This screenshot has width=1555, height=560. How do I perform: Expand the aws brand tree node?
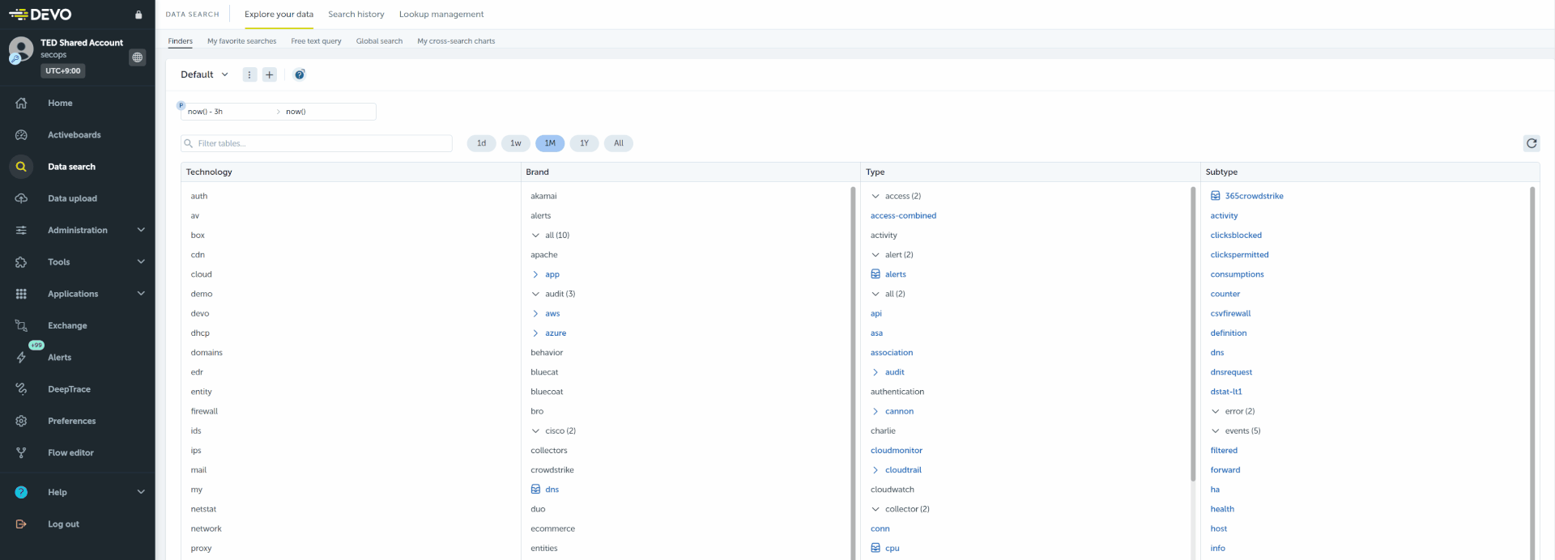pyautogui.click(x=535, y=314)
